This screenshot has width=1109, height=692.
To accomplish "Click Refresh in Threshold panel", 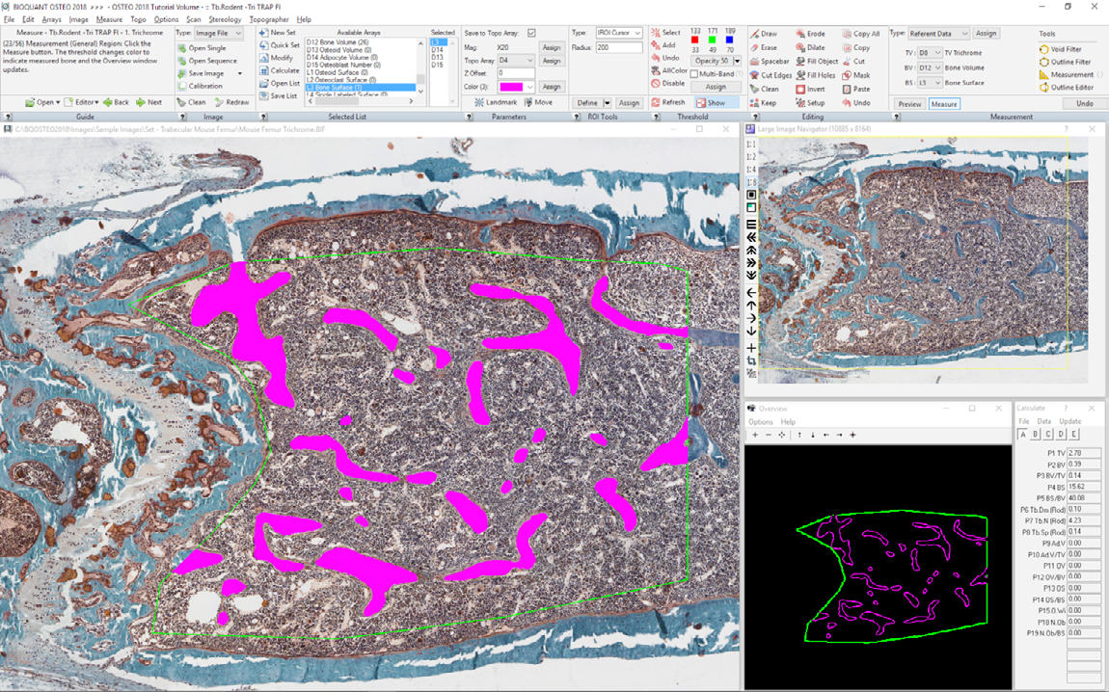I will 667,102.
